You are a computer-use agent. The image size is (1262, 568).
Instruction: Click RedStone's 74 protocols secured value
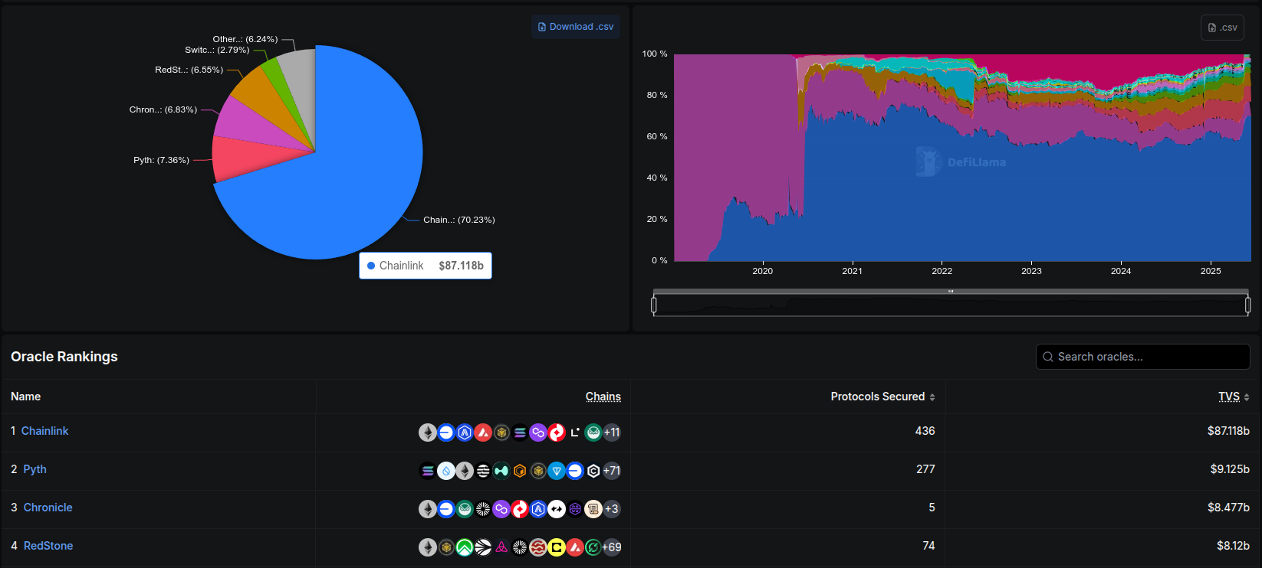tap(928, 546)
